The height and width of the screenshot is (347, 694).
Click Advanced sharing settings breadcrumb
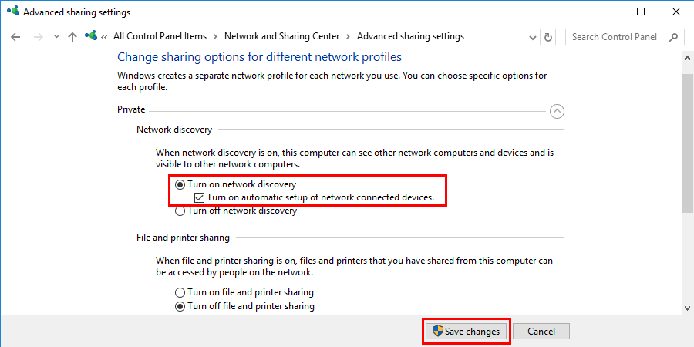tap(410, 36)
